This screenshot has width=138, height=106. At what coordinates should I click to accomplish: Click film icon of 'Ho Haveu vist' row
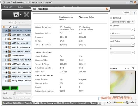(9, 43)
